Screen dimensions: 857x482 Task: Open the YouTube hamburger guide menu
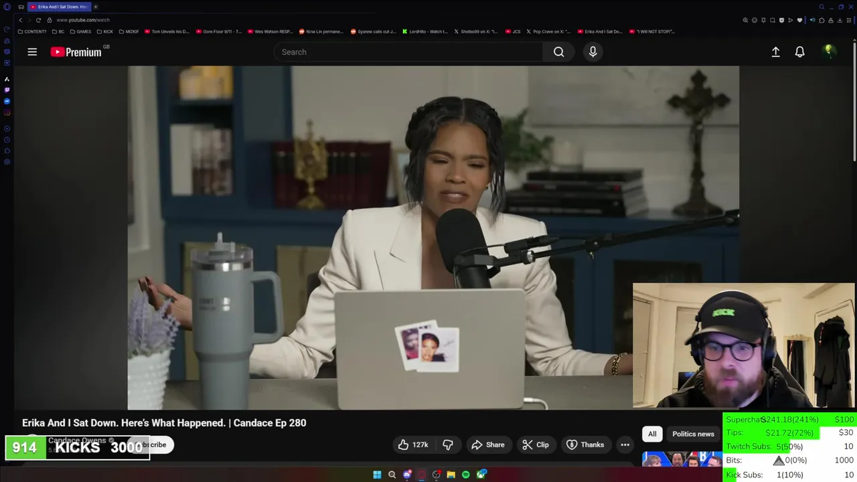tap(32, 52)
